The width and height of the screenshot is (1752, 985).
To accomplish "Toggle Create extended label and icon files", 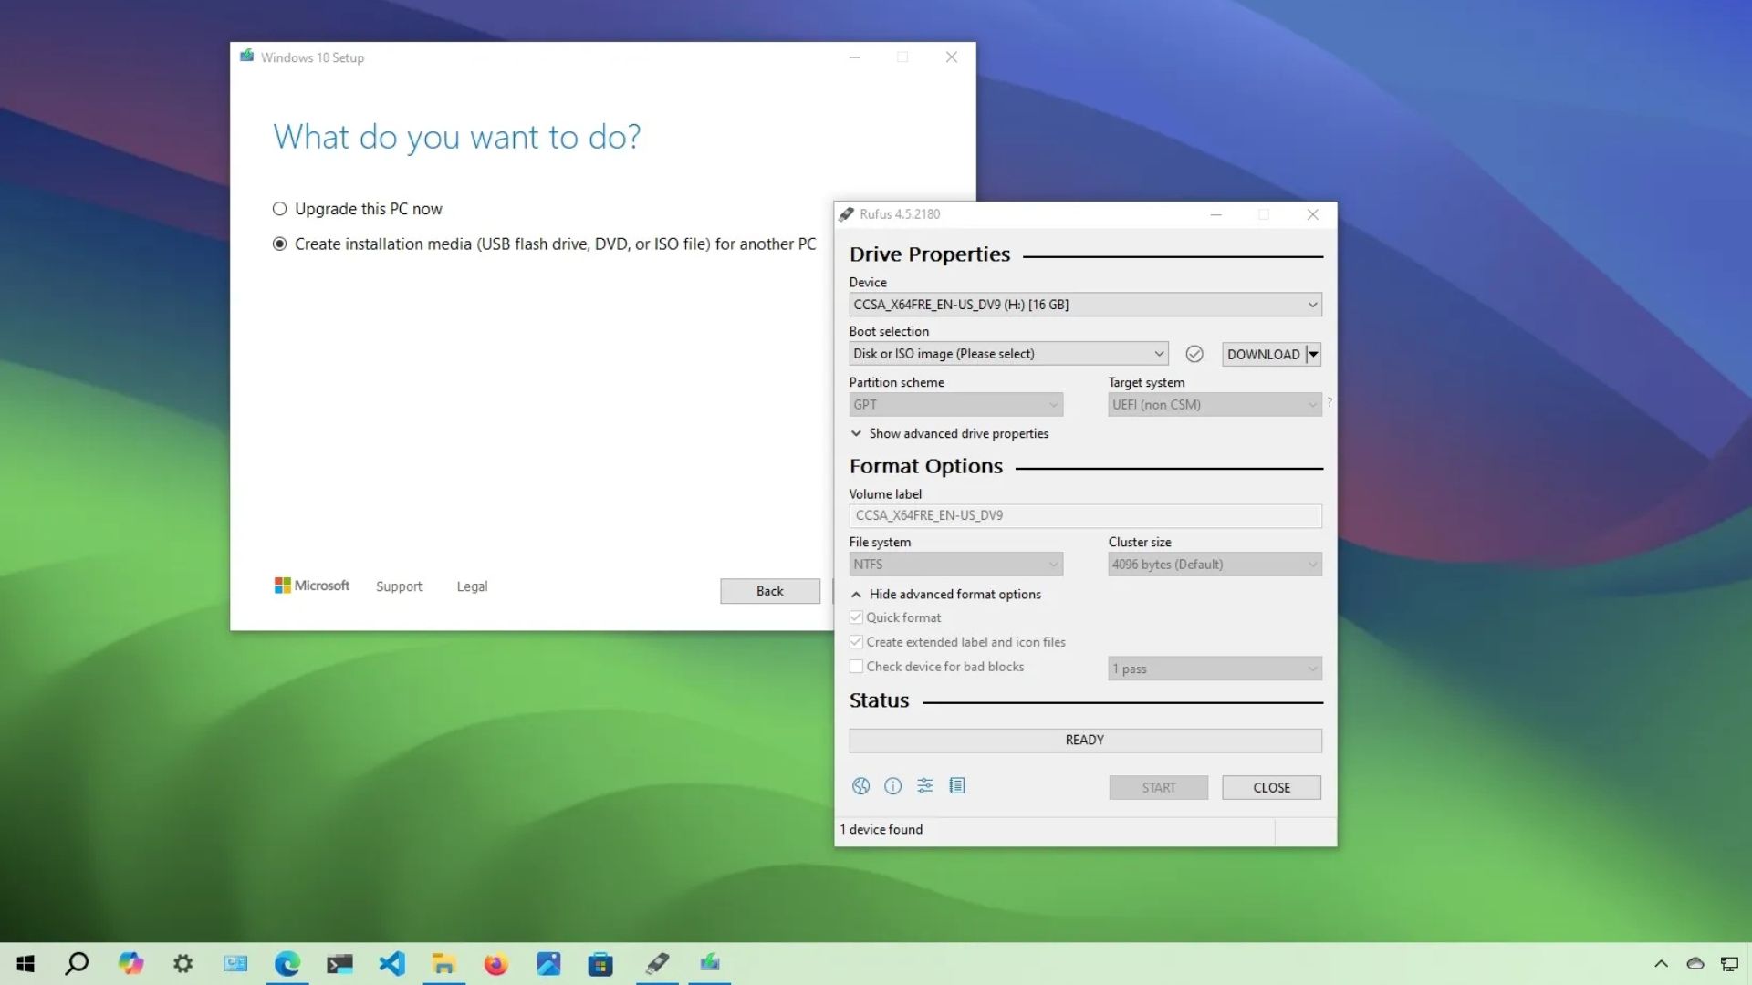I will [x=856, y=642].
